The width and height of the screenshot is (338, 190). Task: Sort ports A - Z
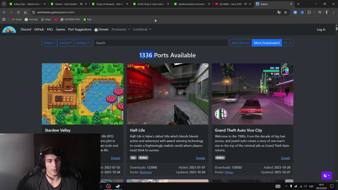[x=288, y=43]
